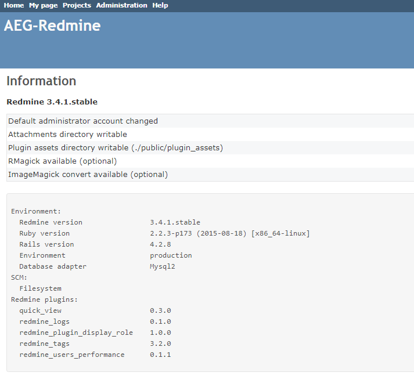The width and height of the screenshot is (414, 383).
Task: Click the 'Rails version' label
Action: click(x=46, y=244)
